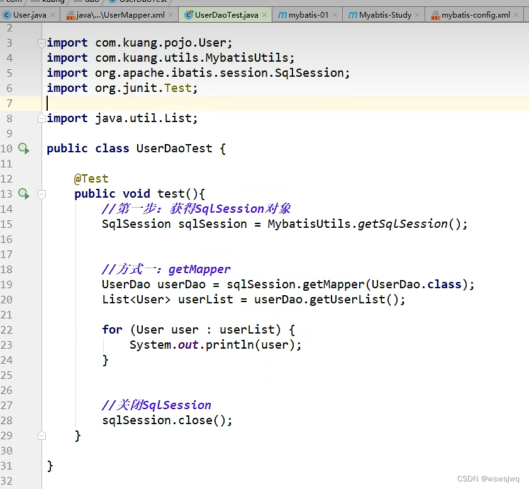Click the getUserList method call
529x489 pixels.
[347, 300]
